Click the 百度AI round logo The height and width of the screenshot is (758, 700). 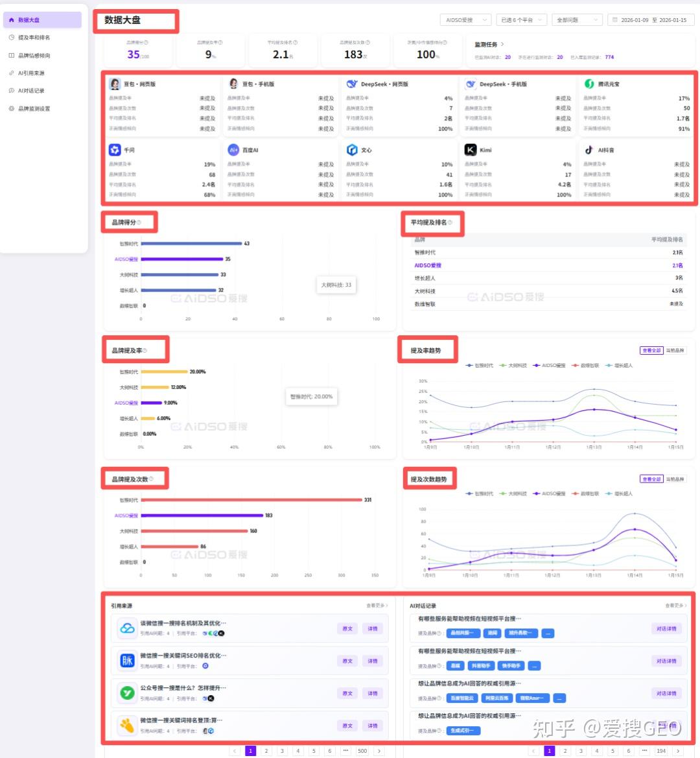(x=233, y=150)
